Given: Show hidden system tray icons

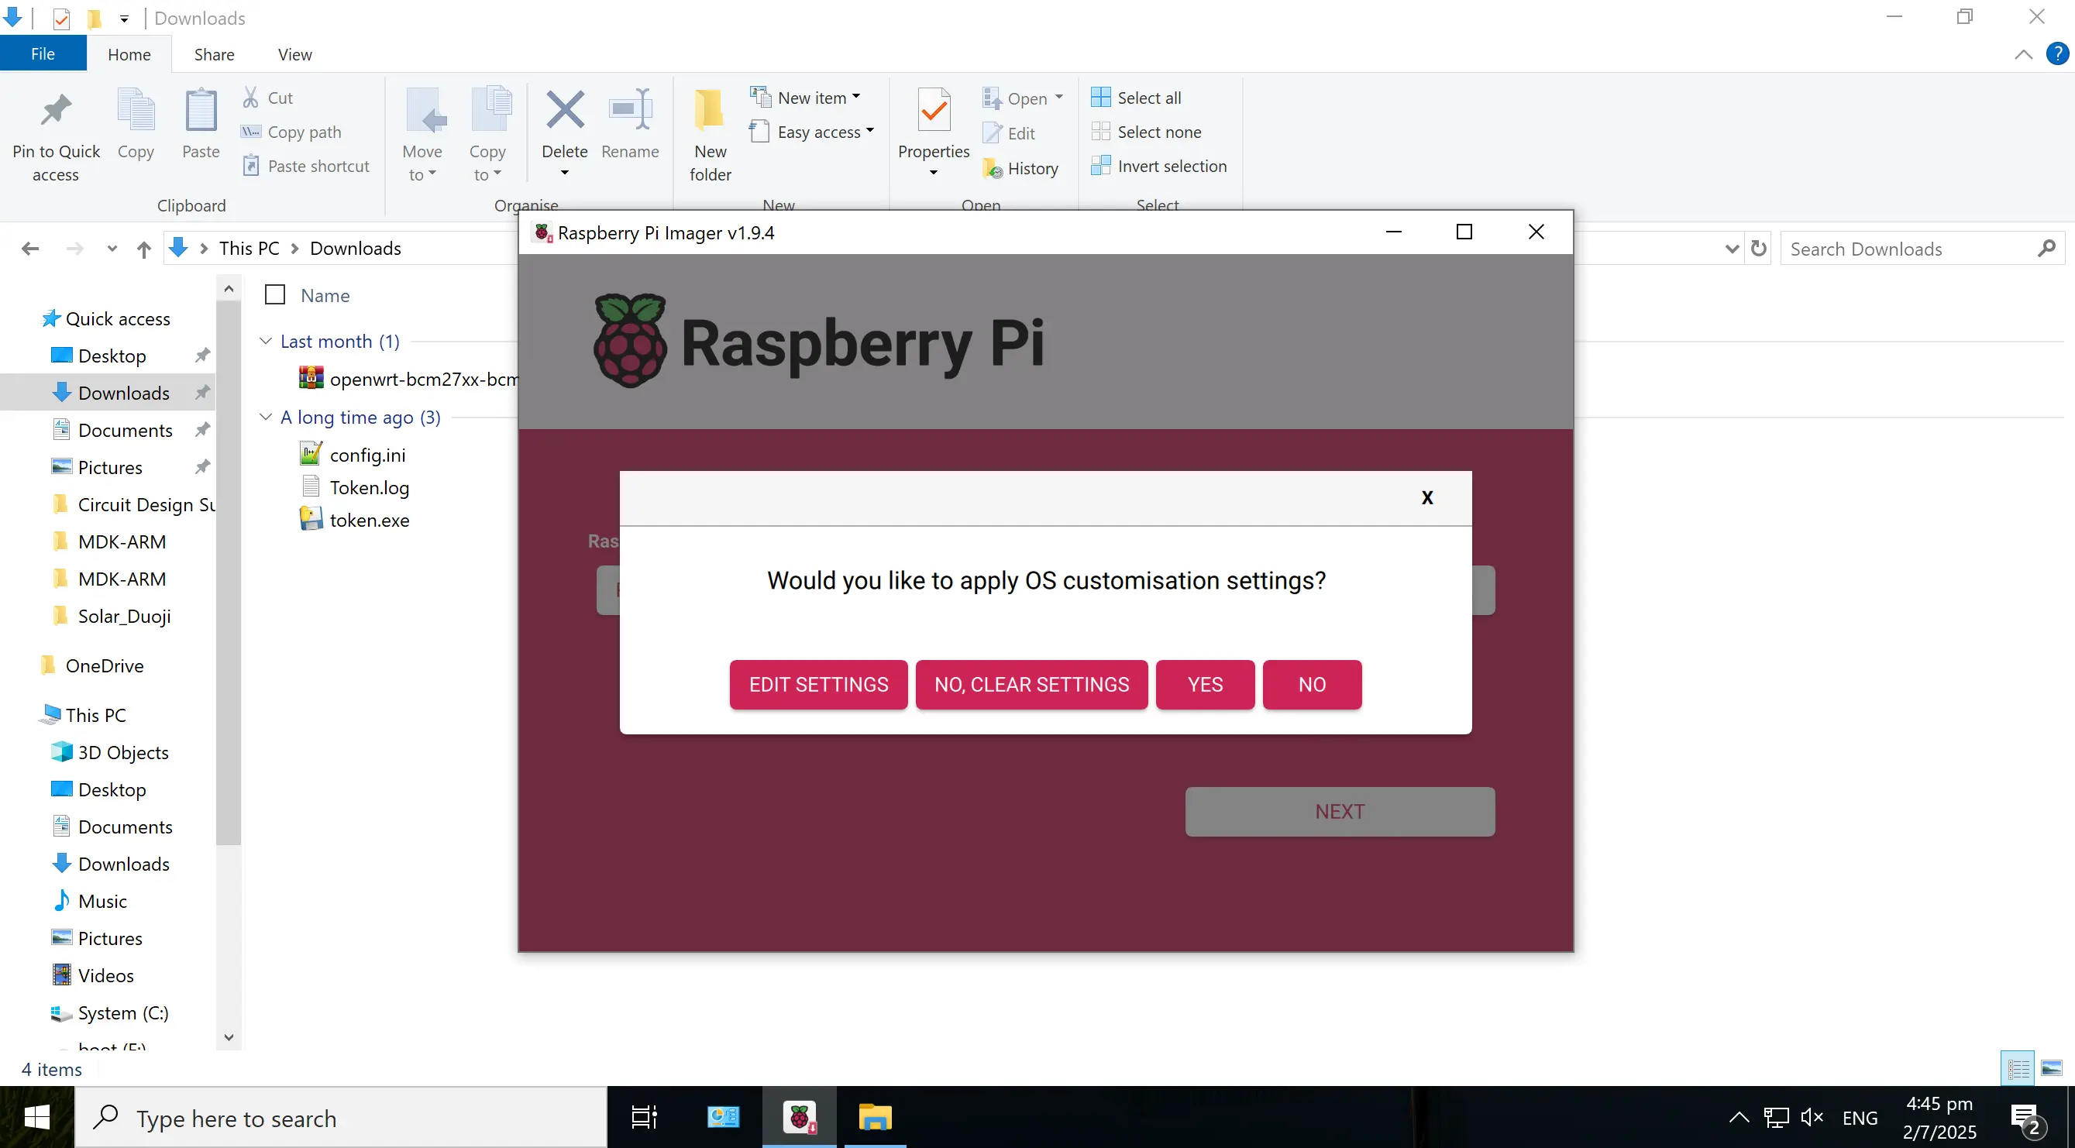Looking at the screenshot, I should [x=1739, y=1118].
